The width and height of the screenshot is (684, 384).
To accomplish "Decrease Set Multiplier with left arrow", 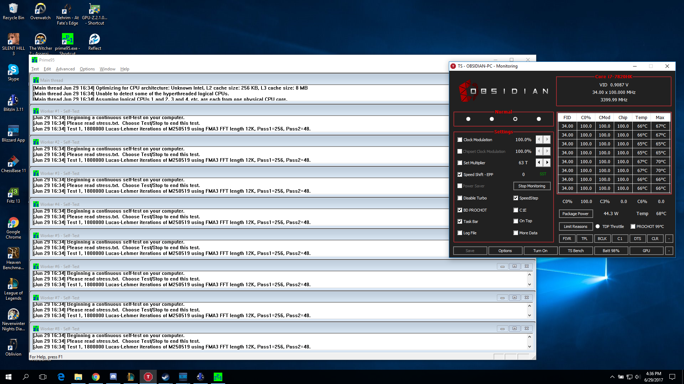I will (x=539, y=162).
